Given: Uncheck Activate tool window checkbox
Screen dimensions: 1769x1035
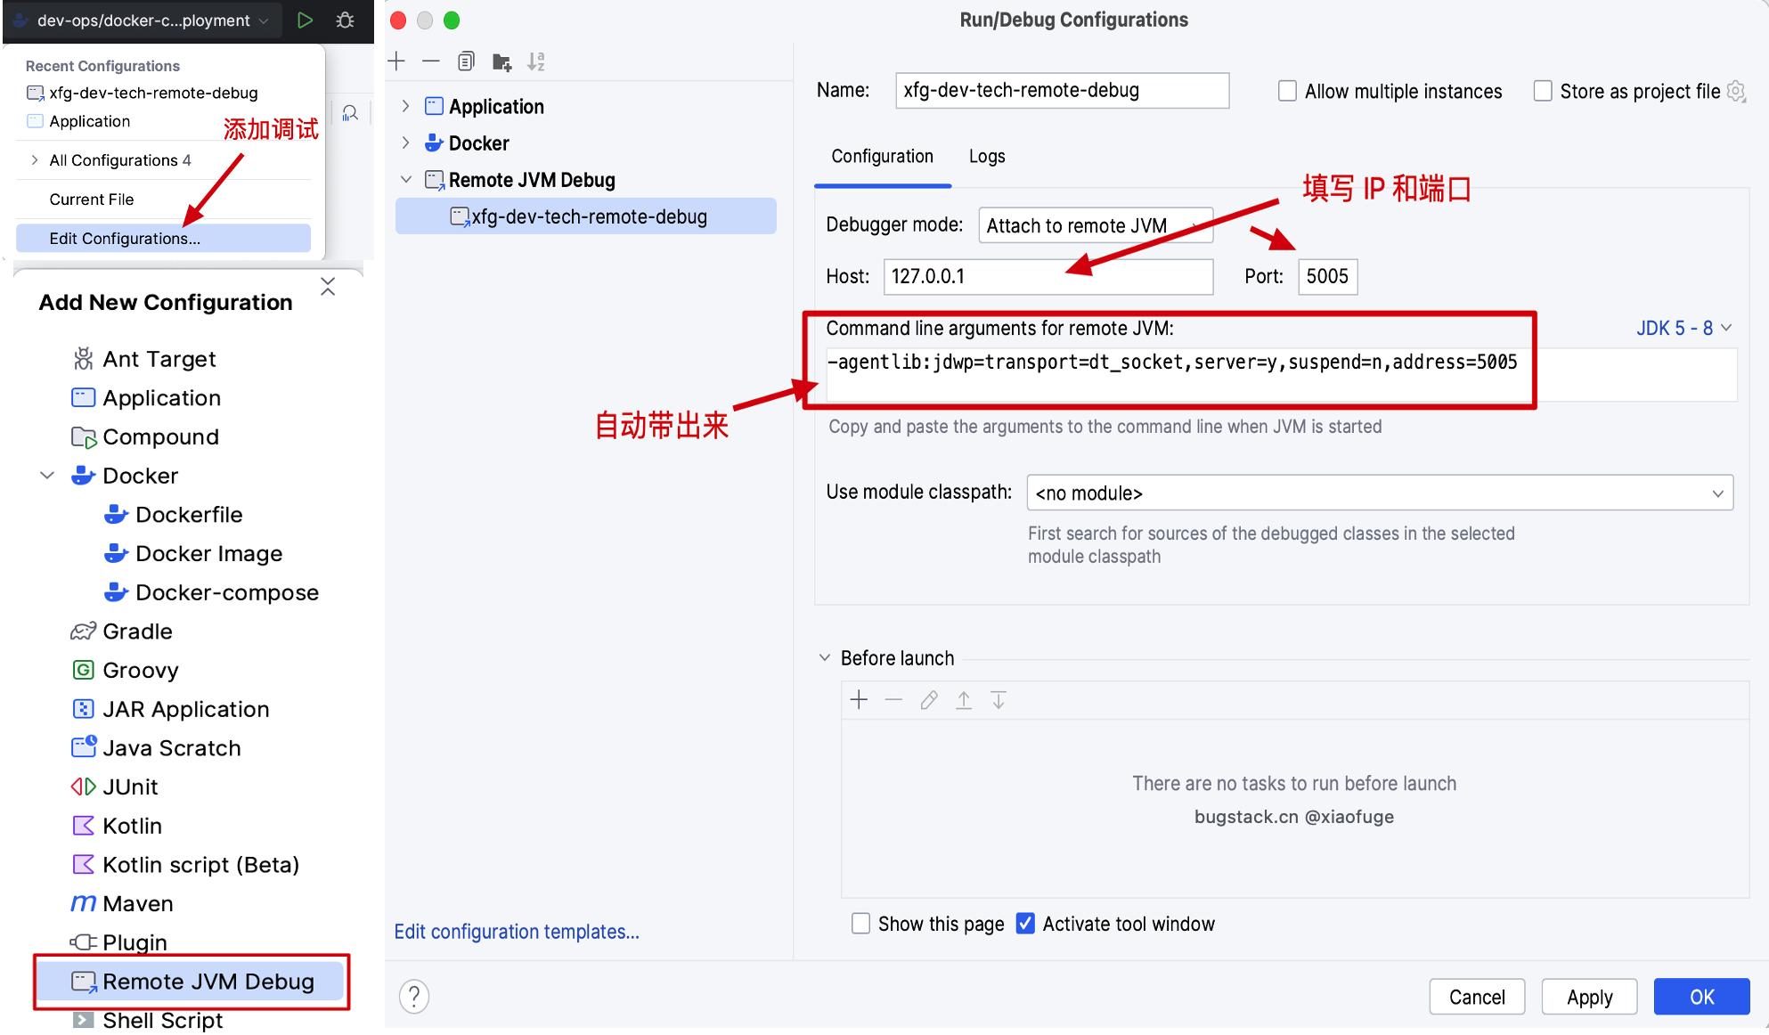Looking at the screenshot, I should point(1025,924).
